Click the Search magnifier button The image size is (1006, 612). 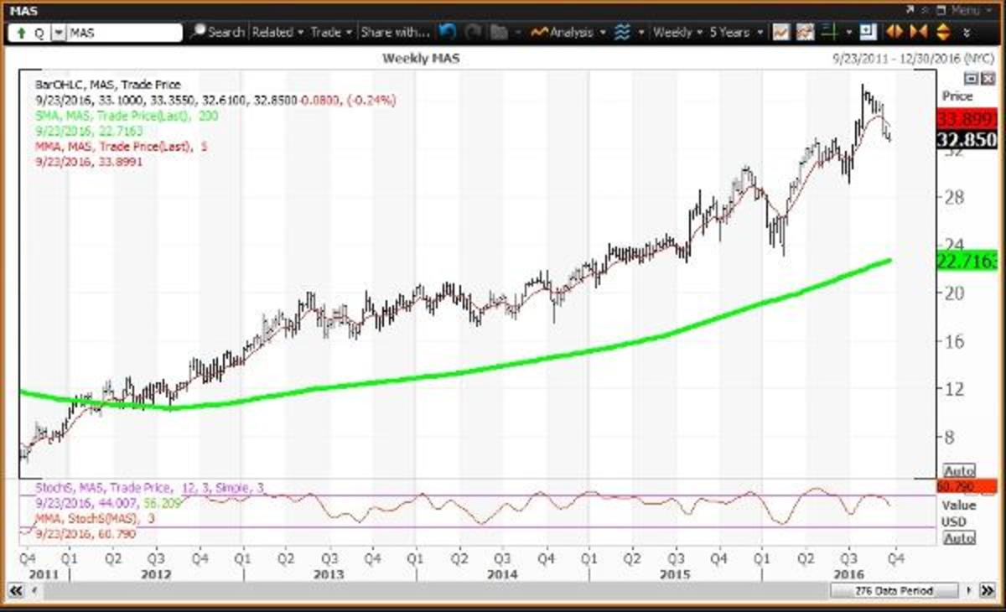217,32
